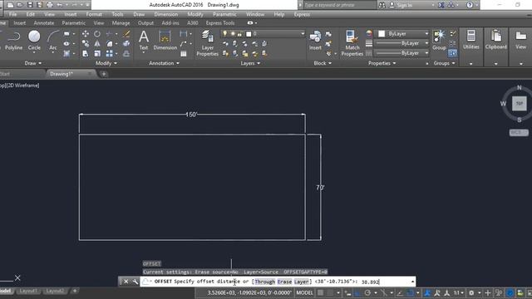Screen dimensions: 532x299
Task: Select the Scale tool
Action: (97, 53)
